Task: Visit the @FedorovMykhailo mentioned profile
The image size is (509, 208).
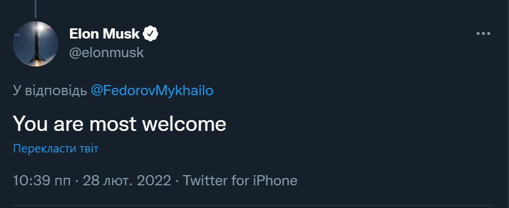Action: (152, 91)
